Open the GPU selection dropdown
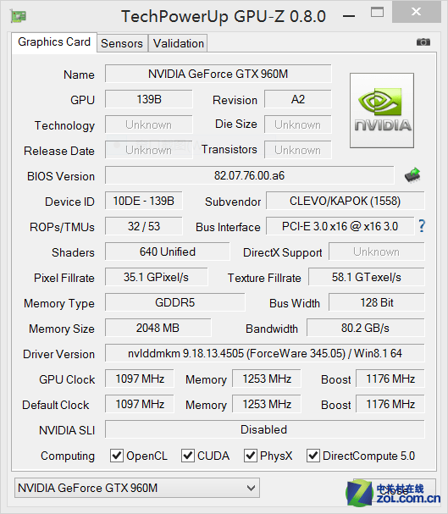 [137, 488]
